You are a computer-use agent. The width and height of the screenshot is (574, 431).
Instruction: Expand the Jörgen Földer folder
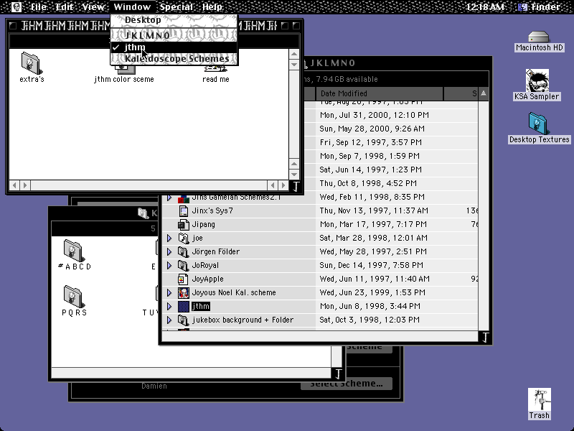[169, 252]
